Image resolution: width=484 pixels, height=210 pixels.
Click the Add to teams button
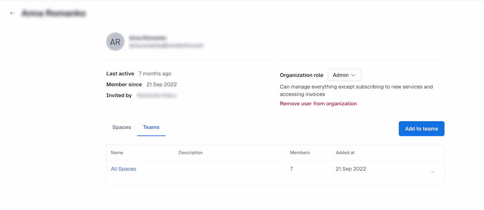[421, 129]
